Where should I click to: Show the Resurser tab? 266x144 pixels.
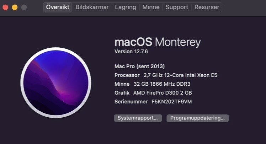click(207, 7)
